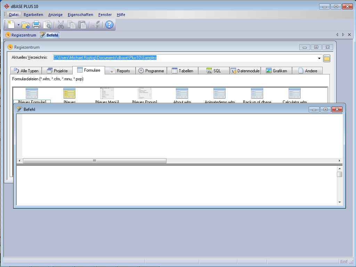Select the Grafiken tab

(276, 71)
